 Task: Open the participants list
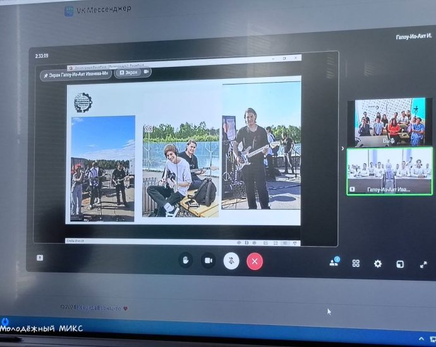[x=334, y=262]
